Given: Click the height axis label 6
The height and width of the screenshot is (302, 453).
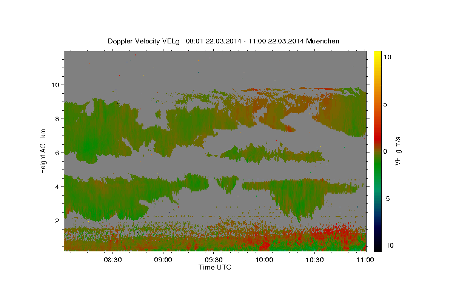Looking at the screenshot, I should [x=57, y=153].
